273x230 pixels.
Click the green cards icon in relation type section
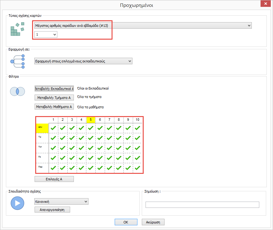[17, 30]
